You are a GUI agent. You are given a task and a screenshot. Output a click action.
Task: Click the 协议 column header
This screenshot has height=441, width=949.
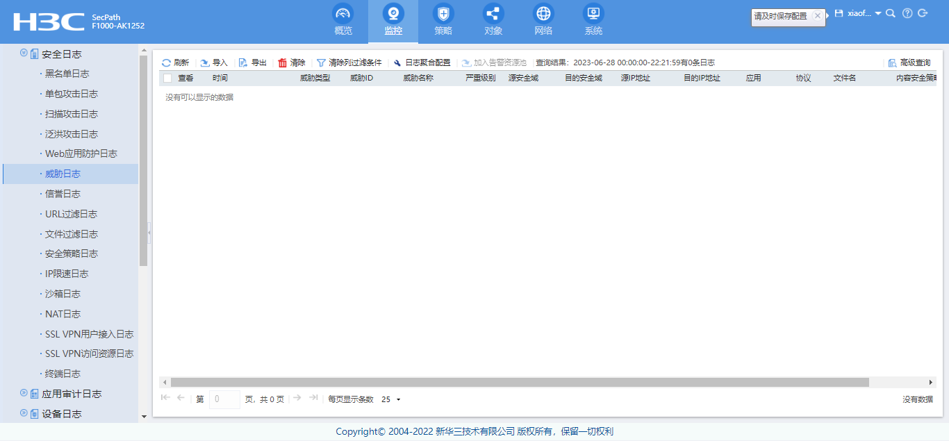pyautogui.click(x=804, y=78)
